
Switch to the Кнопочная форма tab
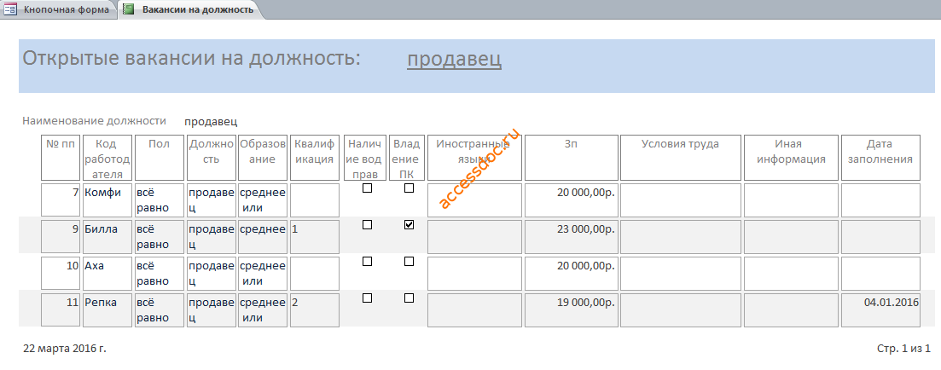(59, 9)
